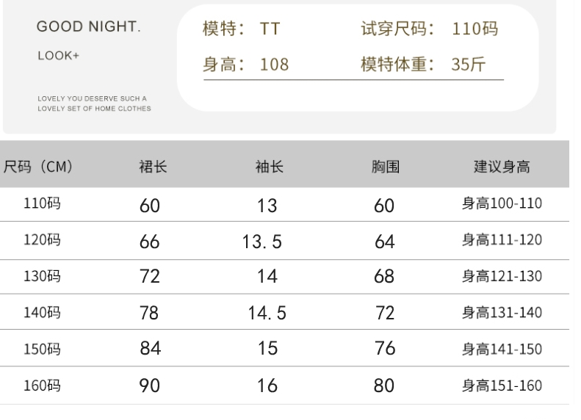Click the sleeve length value 14.5
Screen dimensions: 581x420
(267, 314)
